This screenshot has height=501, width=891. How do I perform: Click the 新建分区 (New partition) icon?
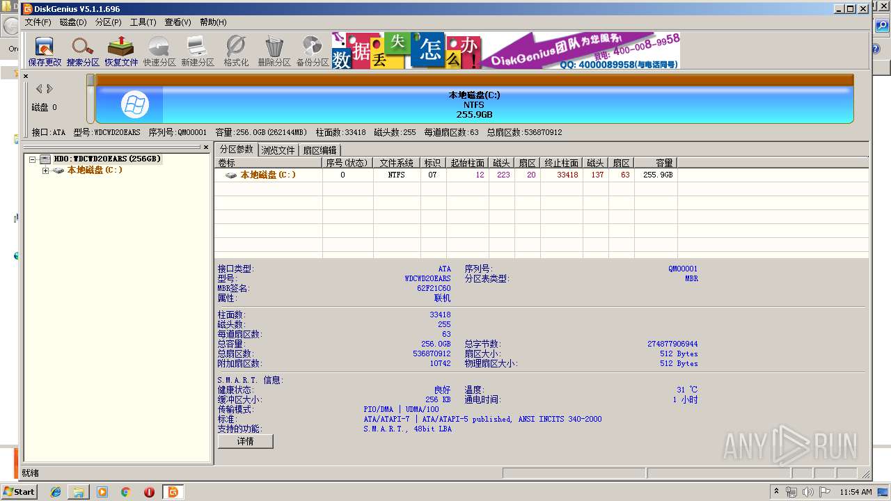click(198, 51)
